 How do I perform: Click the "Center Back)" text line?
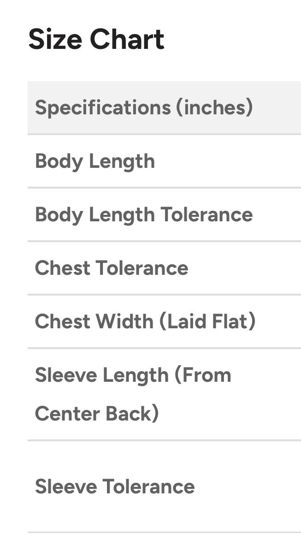[x=97, y=414]
